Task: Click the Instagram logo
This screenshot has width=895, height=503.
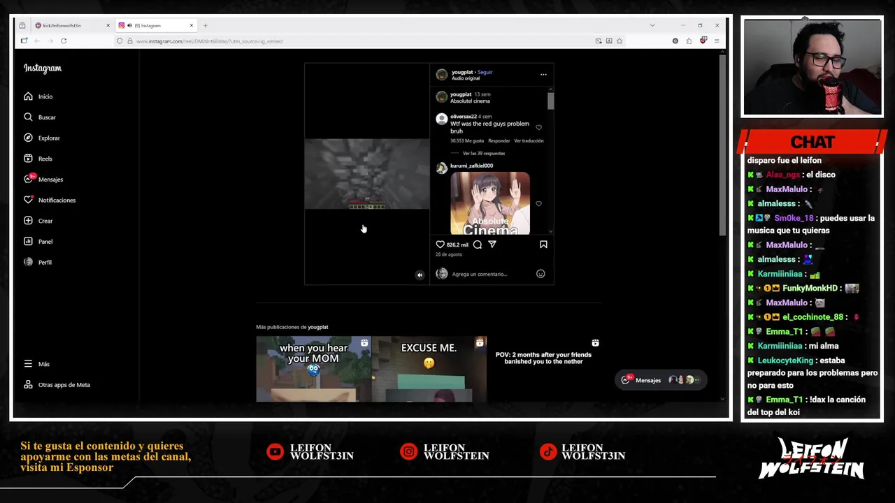Action: (x=43, y=68)
